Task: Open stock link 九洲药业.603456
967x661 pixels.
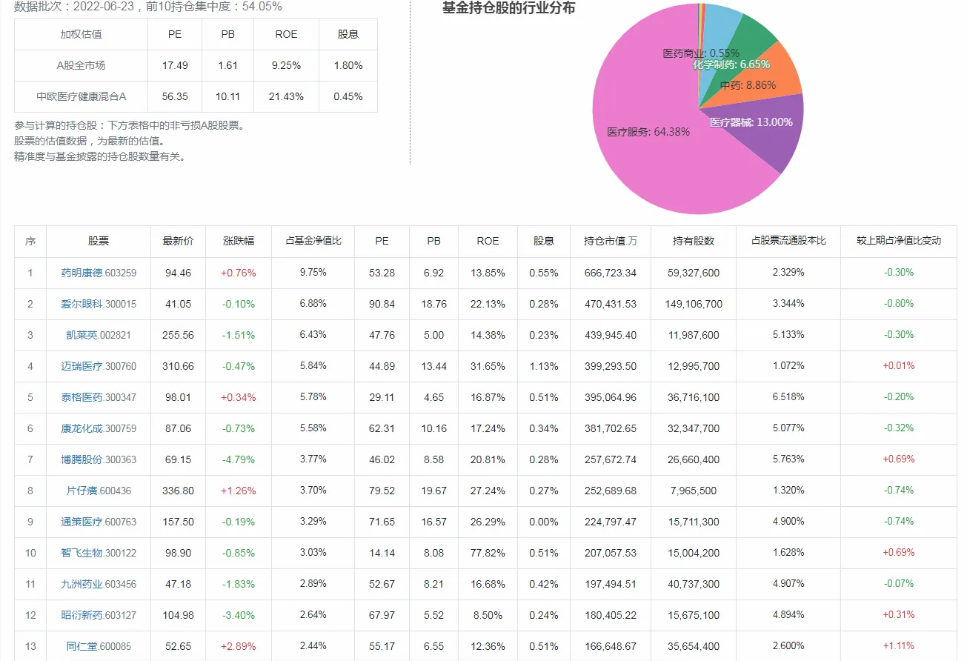Action: (x=99, y=584)
